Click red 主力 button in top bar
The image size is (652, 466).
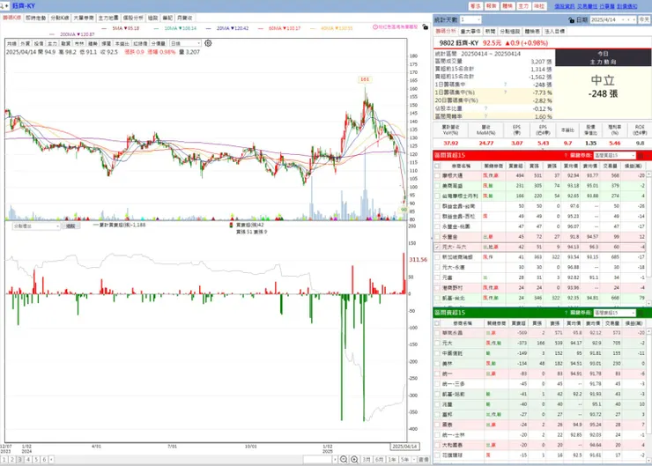tap(523, 6)
